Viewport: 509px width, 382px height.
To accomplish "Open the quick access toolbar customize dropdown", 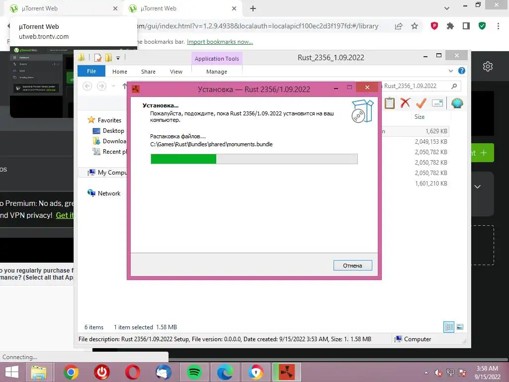I will 118,58.
